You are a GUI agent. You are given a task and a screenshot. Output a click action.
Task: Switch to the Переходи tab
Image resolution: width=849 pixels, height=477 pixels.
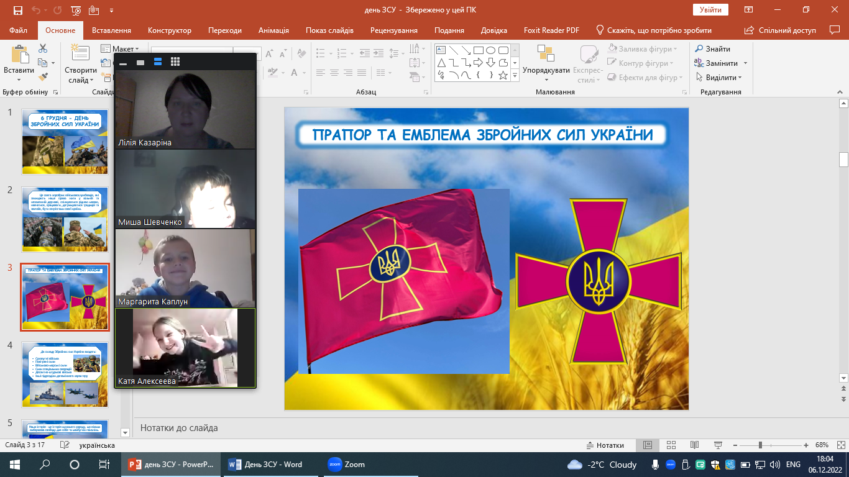tap(225, 30)
